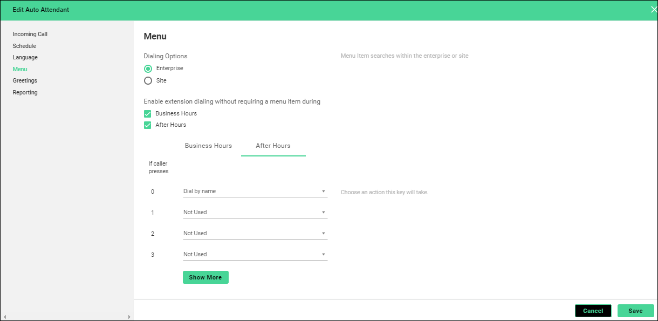658x321 pixels.
Task: Expand the key 3 action dropdown
Action: 255,255
